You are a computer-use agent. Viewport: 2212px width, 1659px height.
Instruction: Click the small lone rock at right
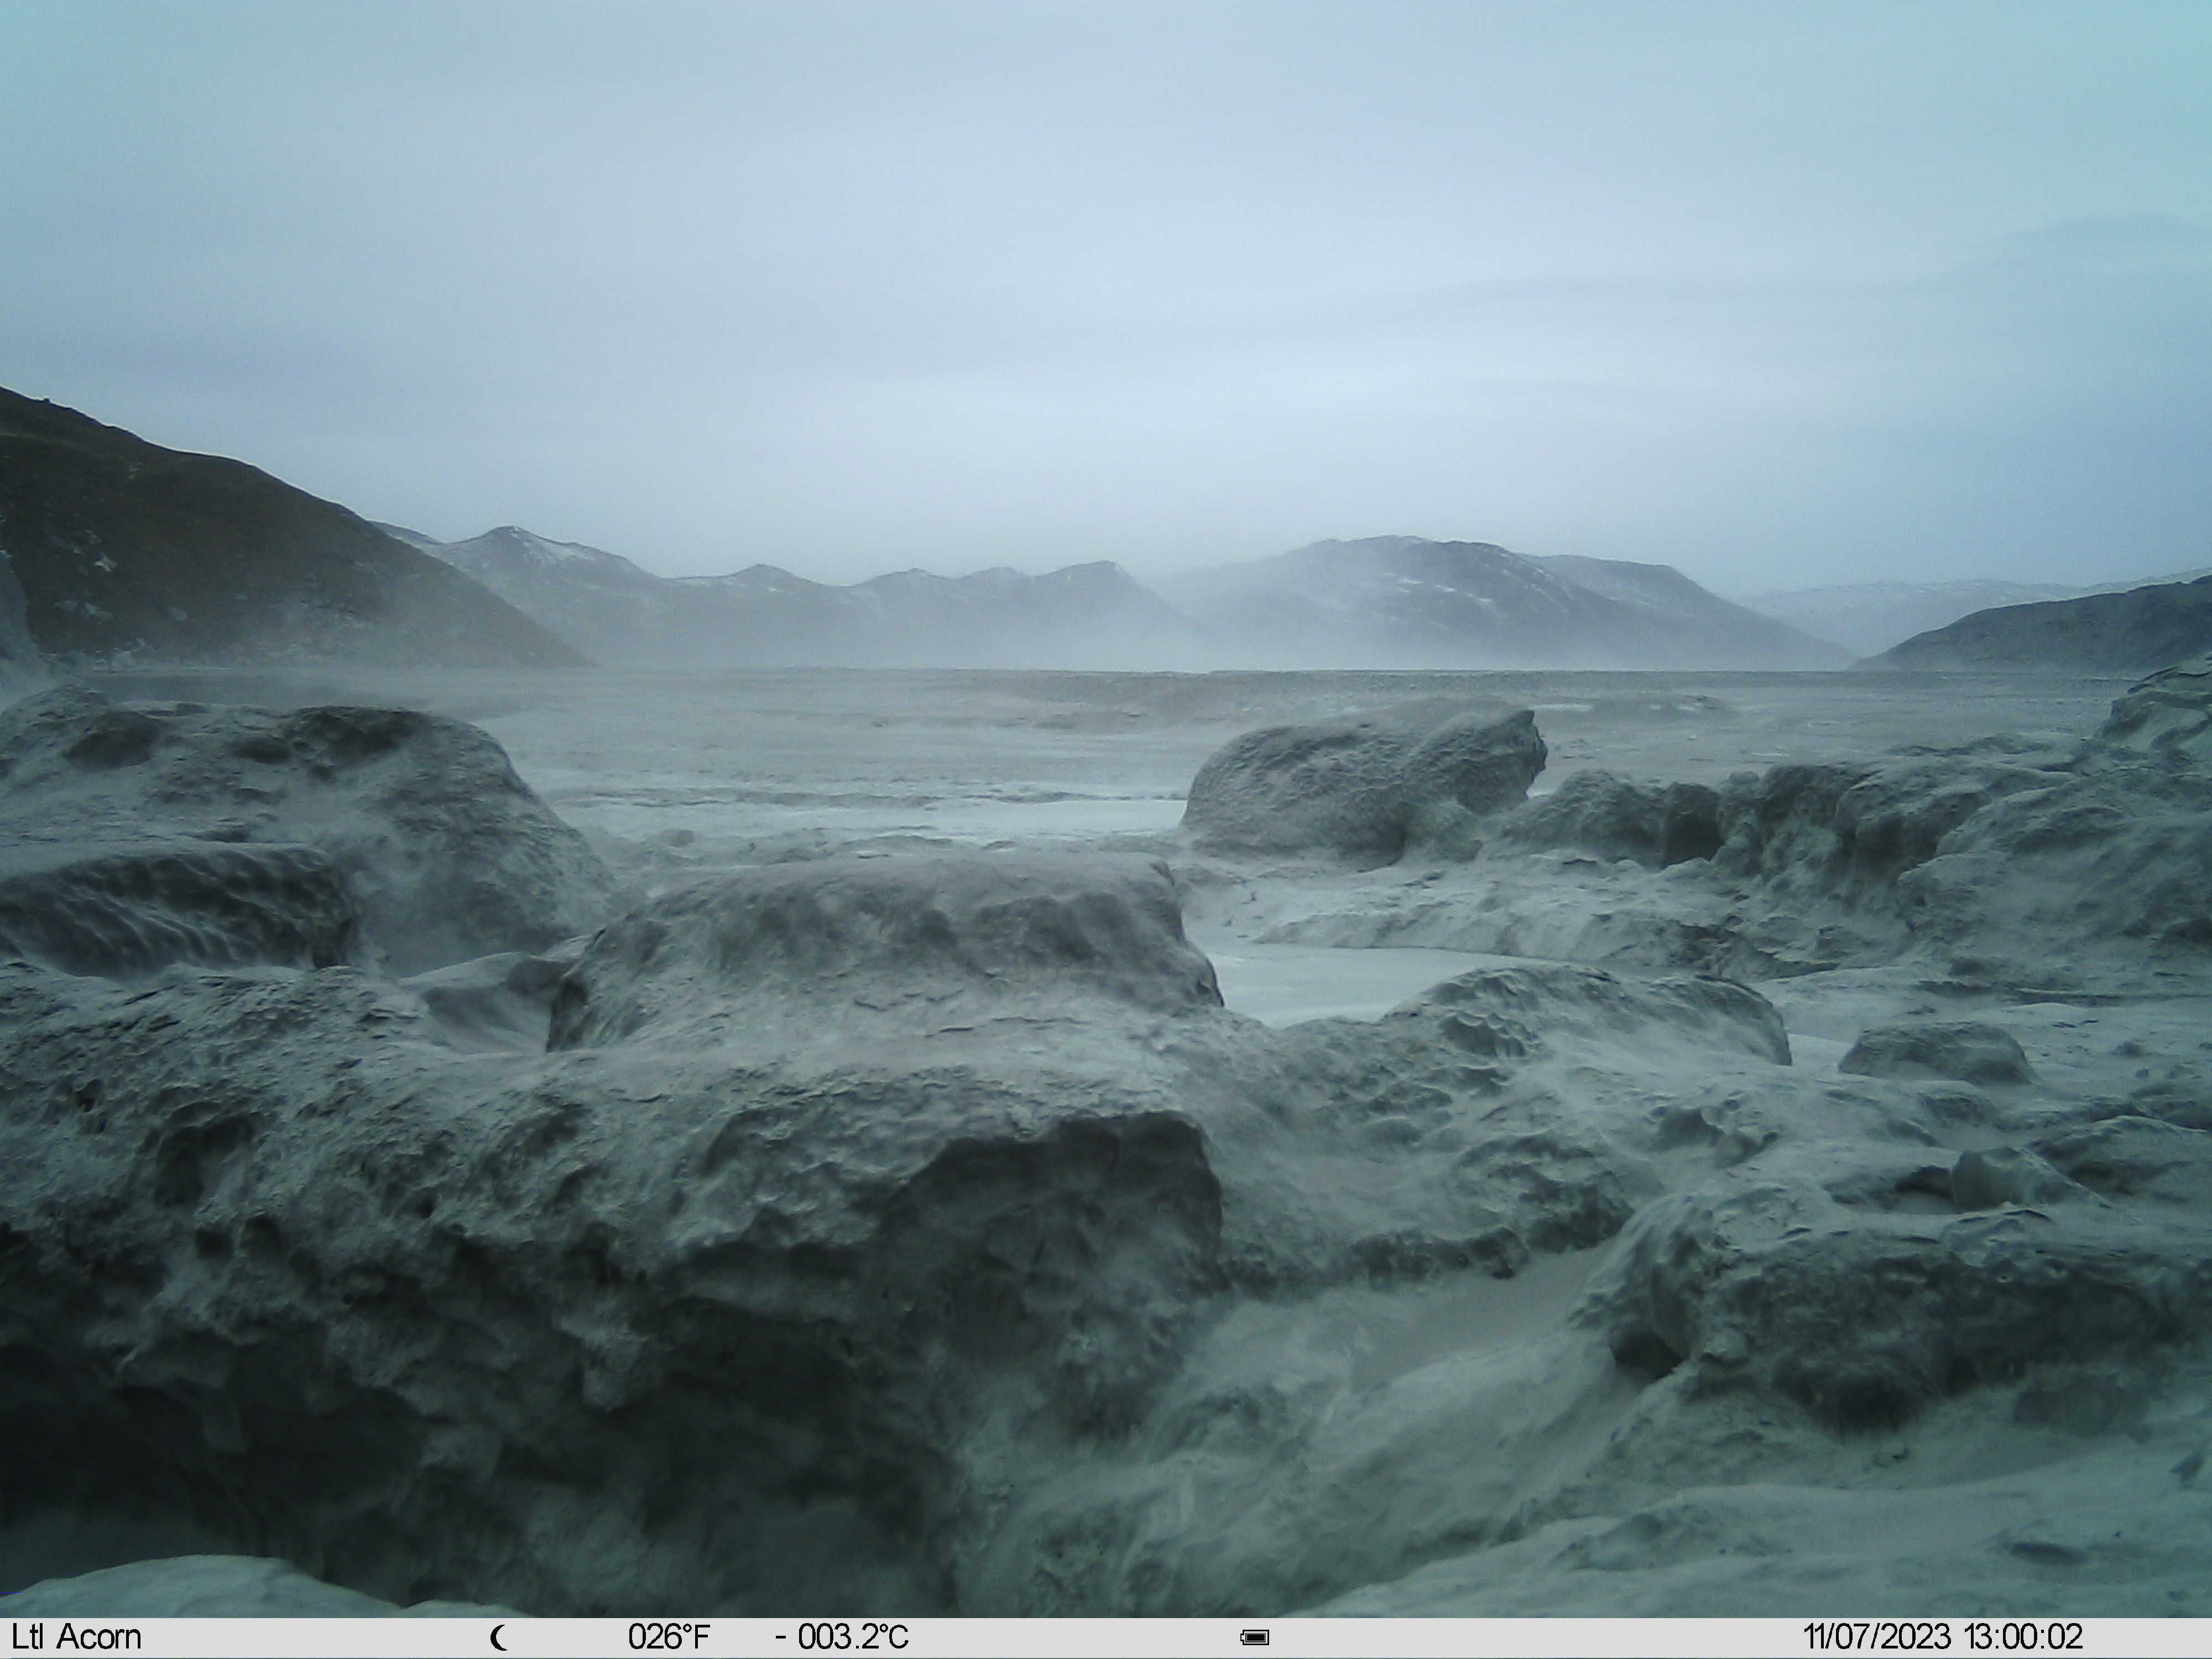pos(1934,1052)
